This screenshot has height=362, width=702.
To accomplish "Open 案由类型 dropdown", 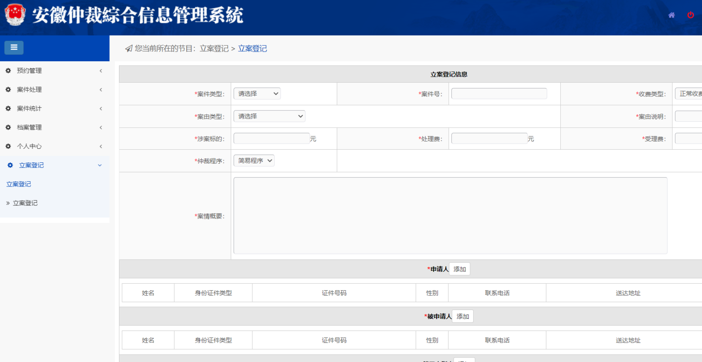I will 269,116.
